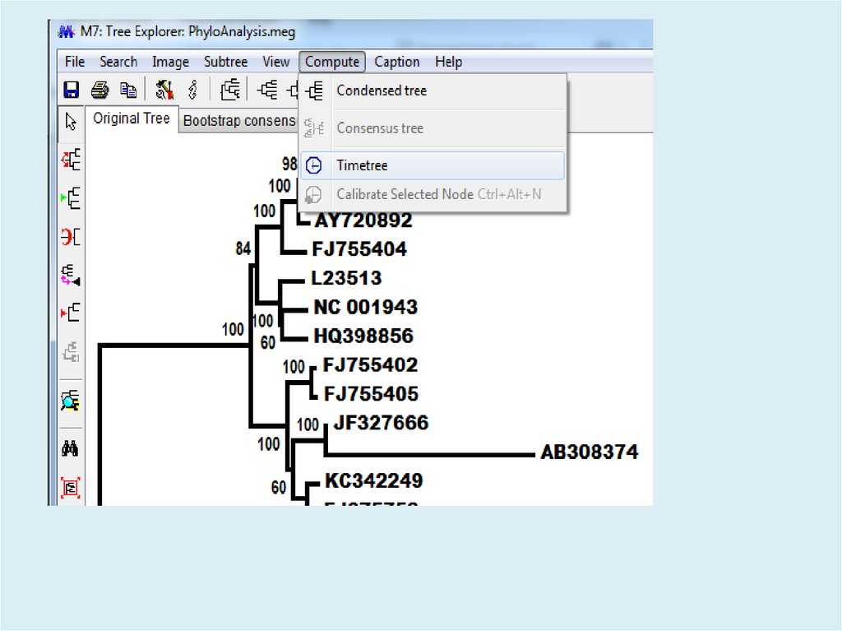Screen dimensions: 842x631
Task: Select the arrow pointer tool
Action: tap(72, 122)
